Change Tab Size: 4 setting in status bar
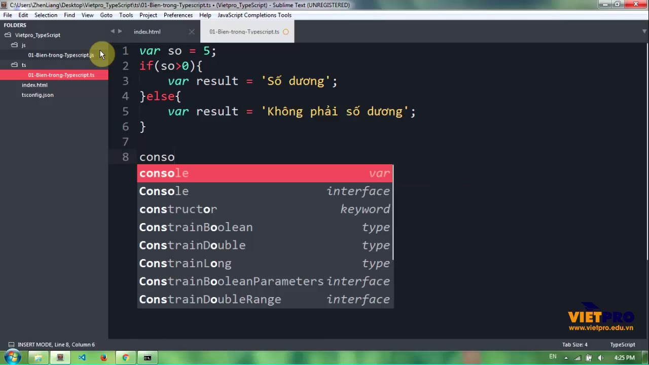The height and width of the screenshot is (365, 649). click(575, 345)
